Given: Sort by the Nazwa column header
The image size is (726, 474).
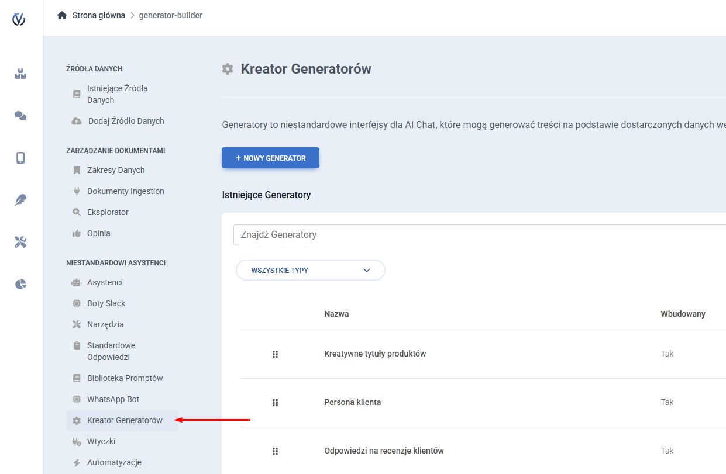Looking at the screenshot, I should pos(336,314).
